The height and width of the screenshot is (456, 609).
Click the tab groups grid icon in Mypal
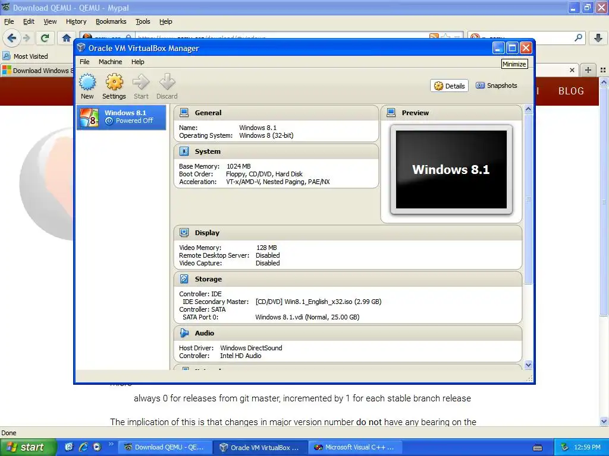(x=603, y=70)
